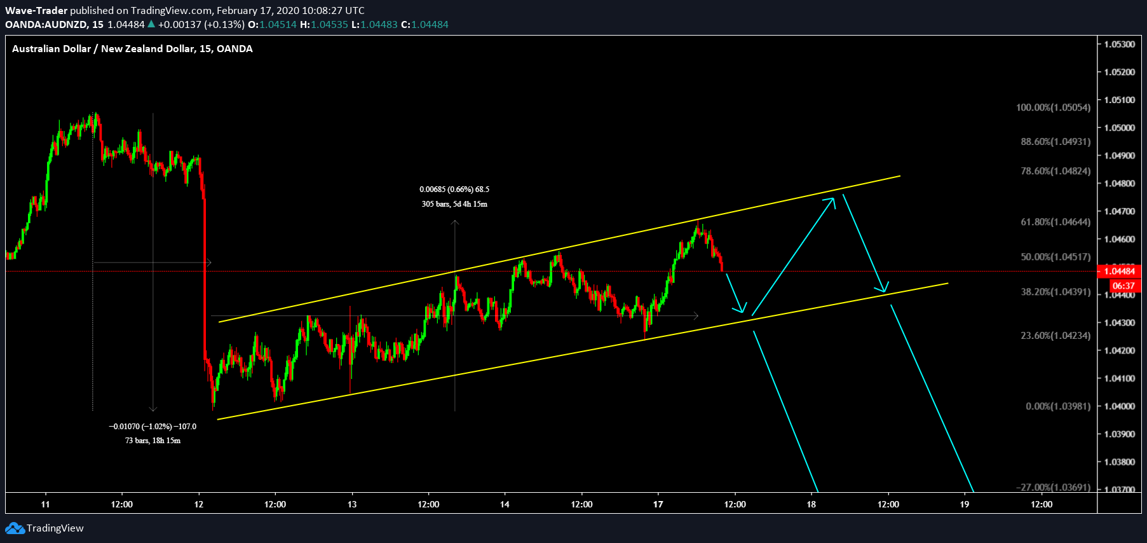Click the header close value C:1.04484
The image size is (1147, 543).
(424, 24)
